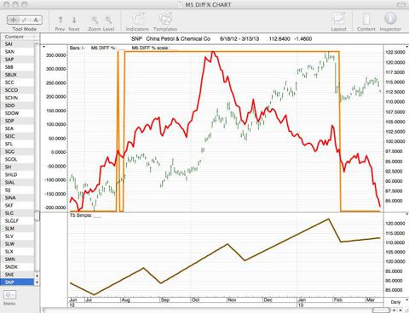Click the TS Simple indicator label
This screenshot has height=313, width=409.
(81, 215)
